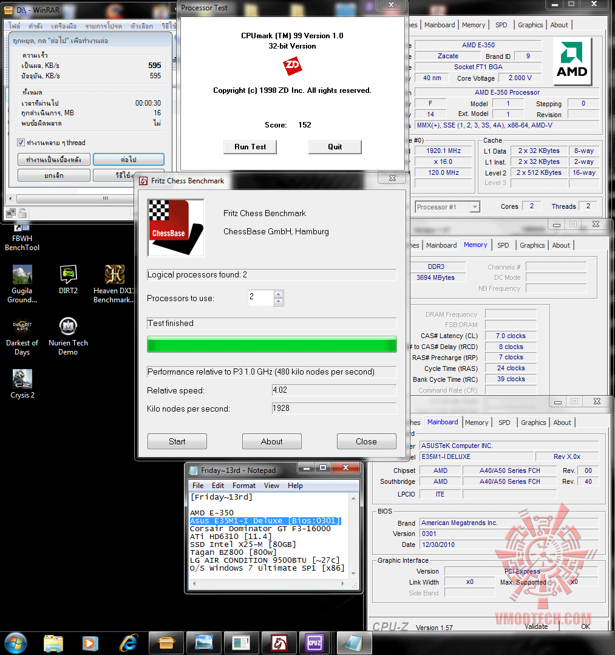Click Validate button in CPU-Z
615x655 pixels.
click(x=536, y=626)
